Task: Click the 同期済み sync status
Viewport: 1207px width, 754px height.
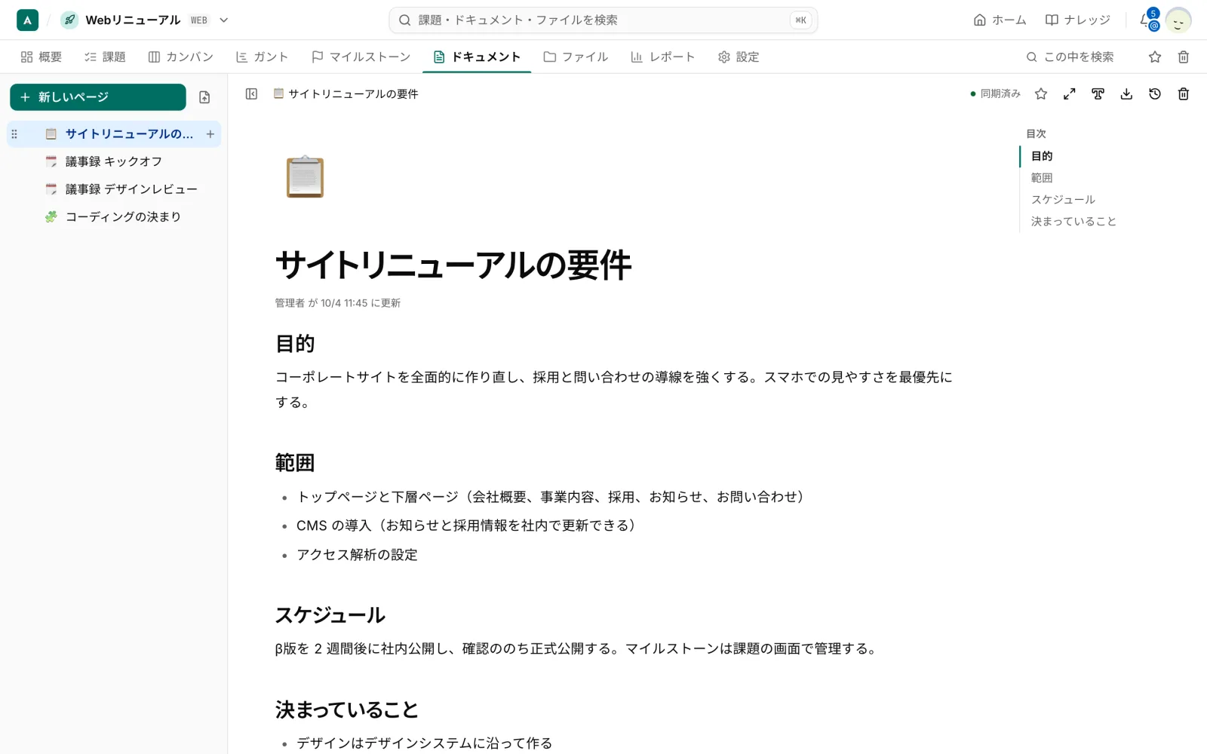Action: tap(995, 93)
